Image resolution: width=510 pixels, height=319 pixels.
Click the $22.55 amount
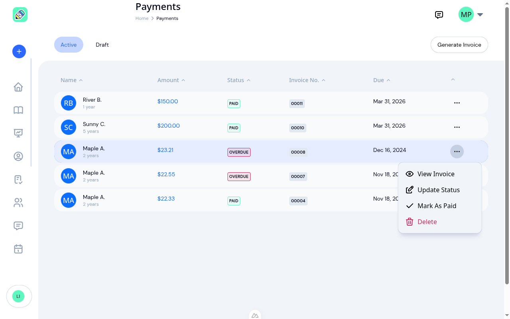[x=166, y=174]
